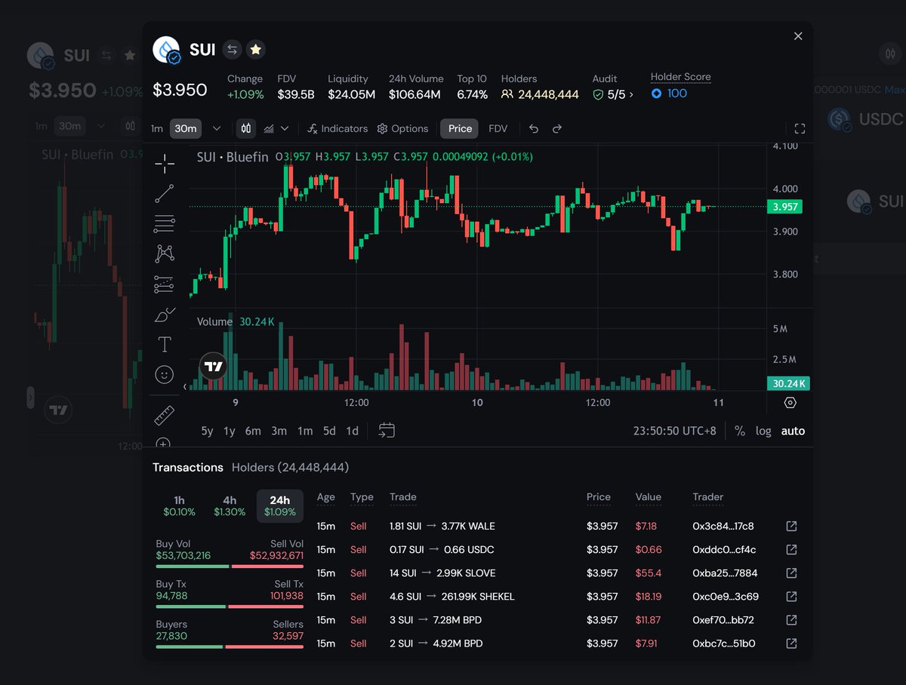The width and height of the screenshot is (906, 685).
Task: Open explorer link for 0xc0e9...3c69 trade
Action: click(x=791, y=596)
